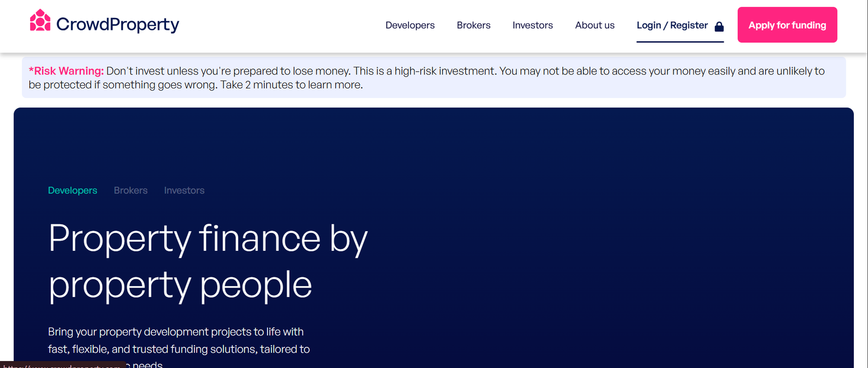Click the Login / Register link
868x368 pixels.
pyautogui.click(x=672, y=26)
